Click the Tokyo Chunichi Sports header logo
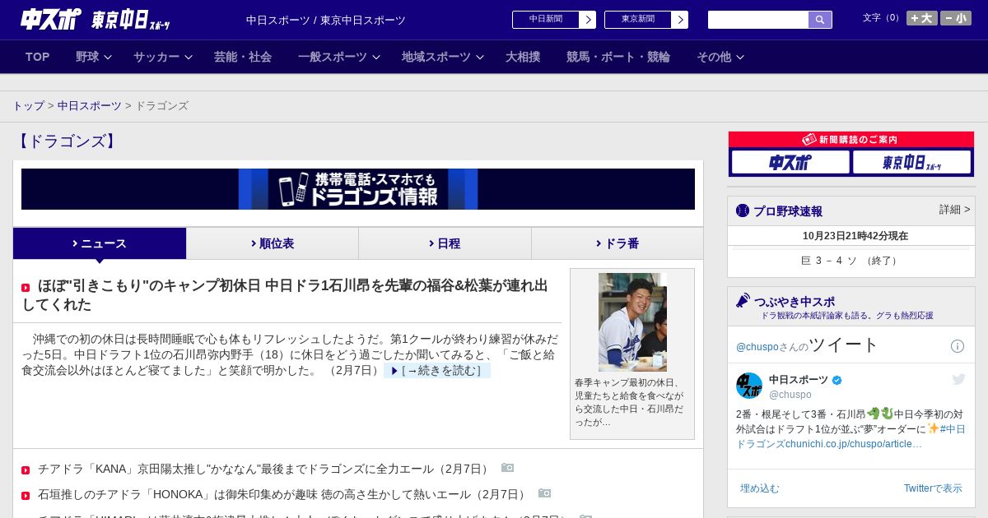Viewport: 988px width, 518px height. click(130, 20)
